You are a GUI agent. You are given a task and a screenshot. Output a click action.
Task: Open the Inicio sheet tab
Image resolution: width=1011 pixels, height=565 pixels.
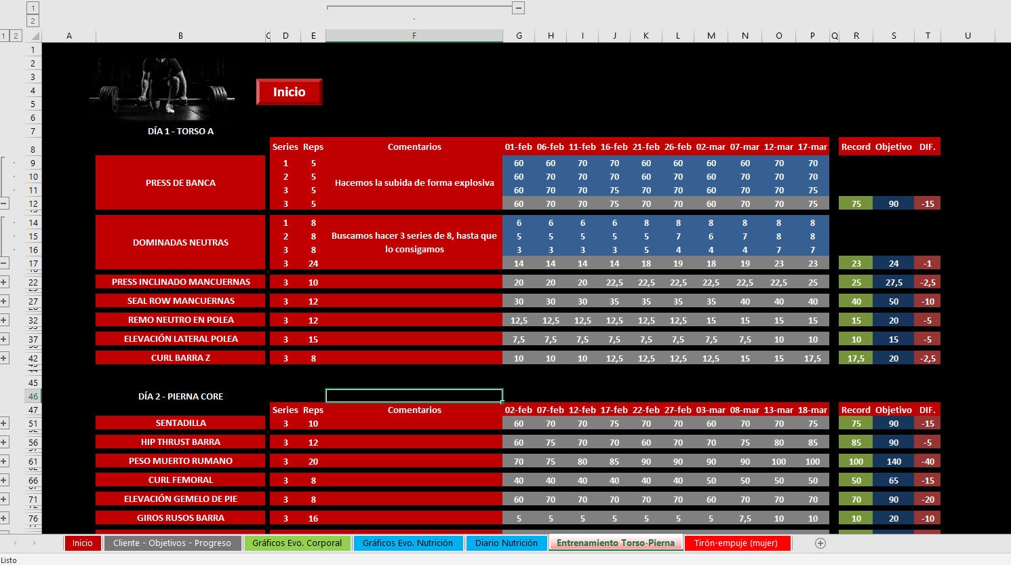[82, 543]
